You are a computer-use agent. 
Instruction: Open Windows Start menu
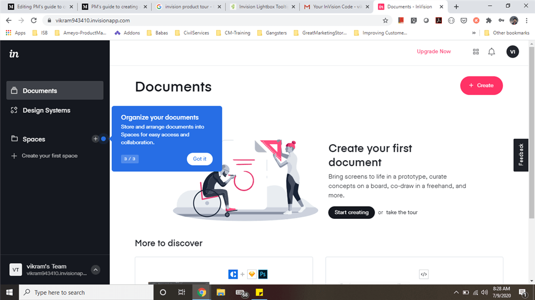9,292
